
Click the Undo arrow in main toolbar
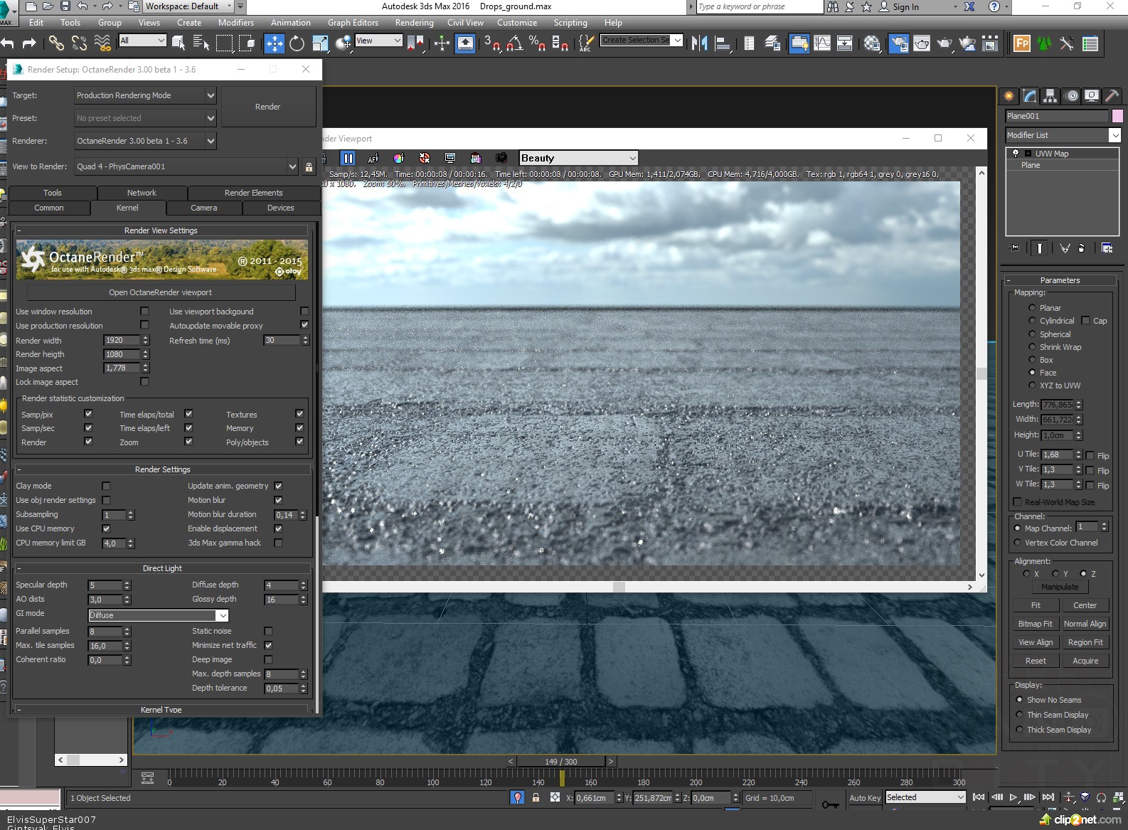9,43
